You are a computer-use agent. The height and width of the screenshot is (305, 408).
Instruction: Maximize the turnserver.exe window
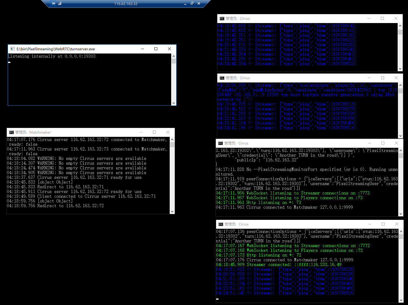[x=156, y=49]
